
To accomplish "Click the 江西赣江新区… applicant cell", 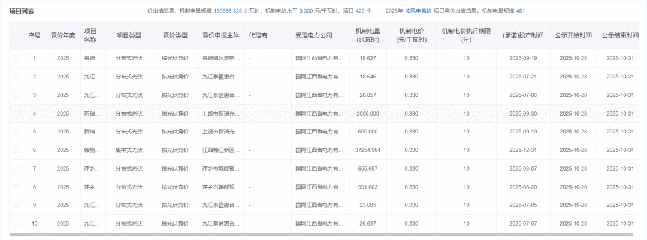I will [x=221, y=150].
